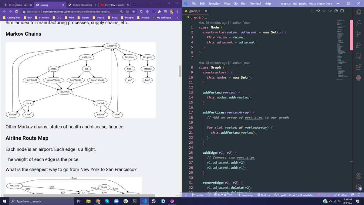Click the React DevTools extension icon

pos(147,12)
